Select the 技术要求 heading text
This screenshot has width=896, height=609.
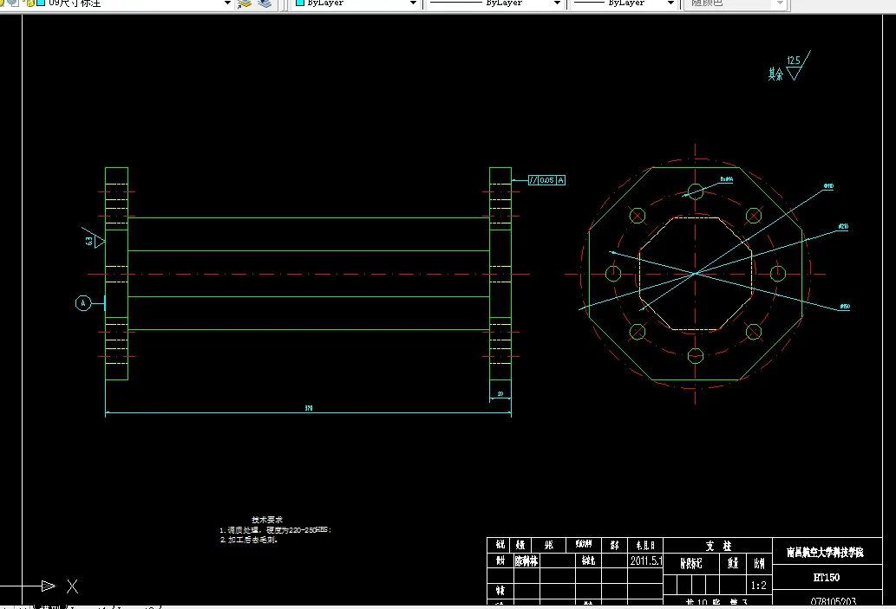click(x=267, y=520)
